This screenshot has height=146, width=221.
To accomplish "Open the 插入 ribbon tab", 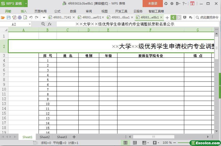I will (x=24, y=11).
